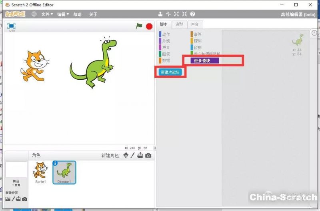Select the shrink sprite tool
Screen dimensions: 320x211
[x=184, y=14]
